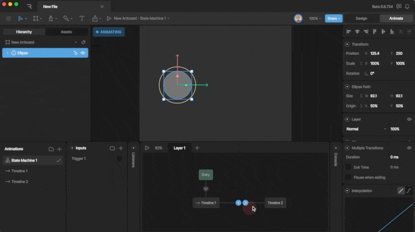Screen dimensions: 415x232
Task: Click the Entry state node
Action: click(x=205, y=175)
